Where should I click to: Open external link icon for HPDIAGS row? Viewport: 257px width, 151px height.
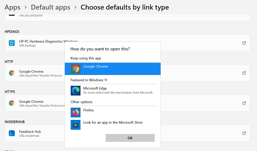(x=244, y=43)
